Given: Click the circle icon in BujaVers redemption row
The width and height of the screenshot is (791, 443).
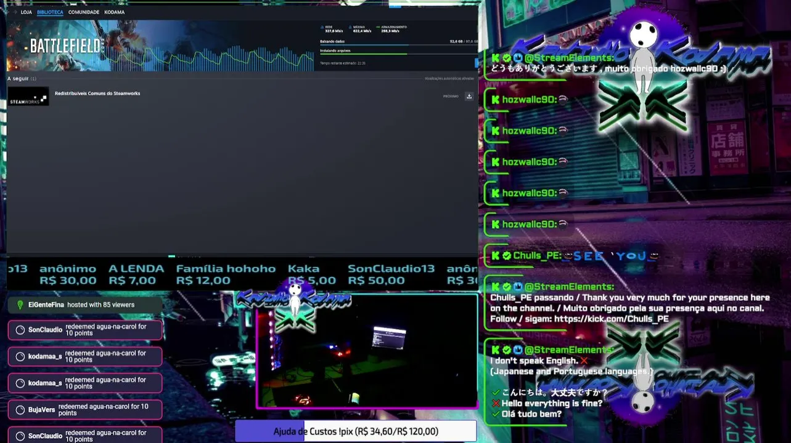Looking at the screenshot, I should (x=20, y=410).
